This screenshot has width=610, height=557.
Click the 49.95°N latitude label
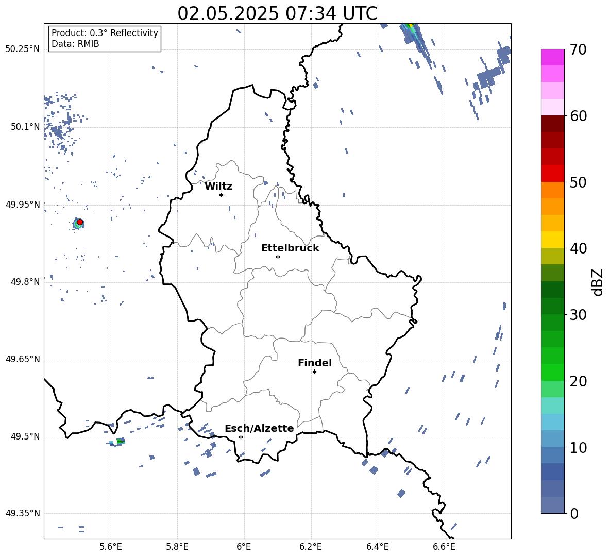[x=23, y=205]
